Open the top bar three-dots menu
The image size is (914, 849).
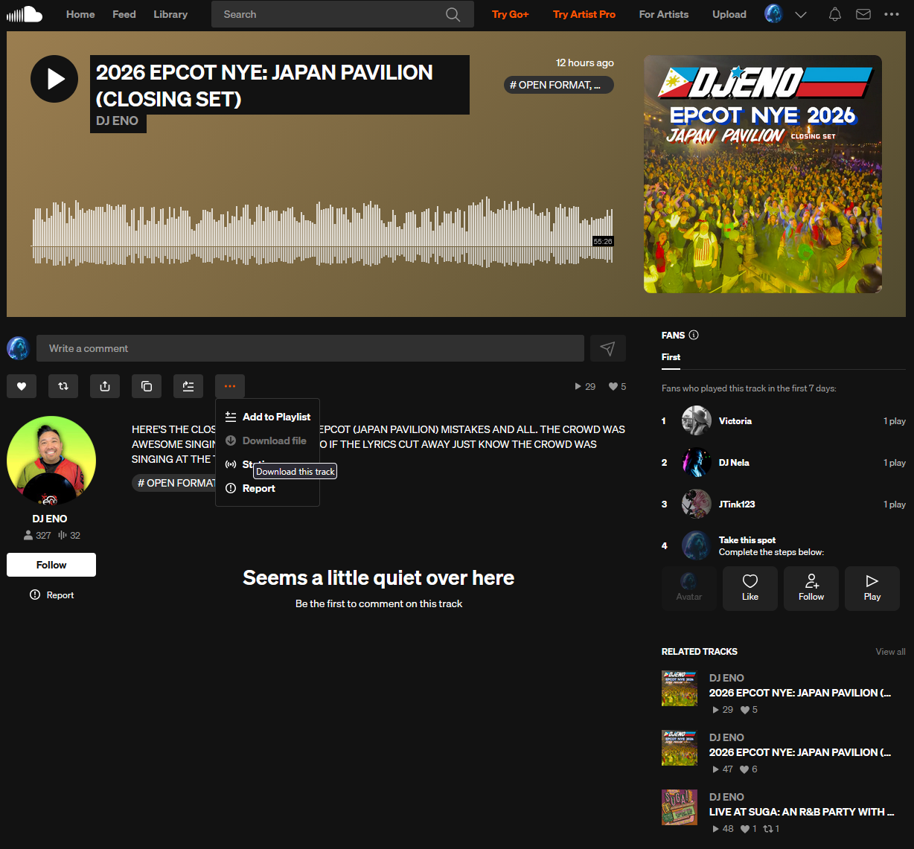coord(892,14)
